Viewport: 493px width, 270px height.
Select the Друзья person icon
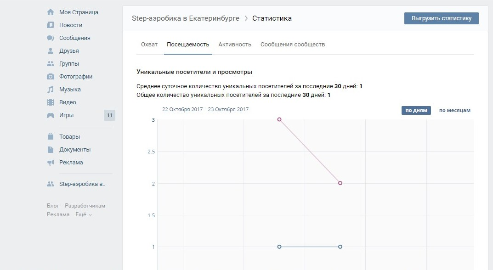pos(51,51)
